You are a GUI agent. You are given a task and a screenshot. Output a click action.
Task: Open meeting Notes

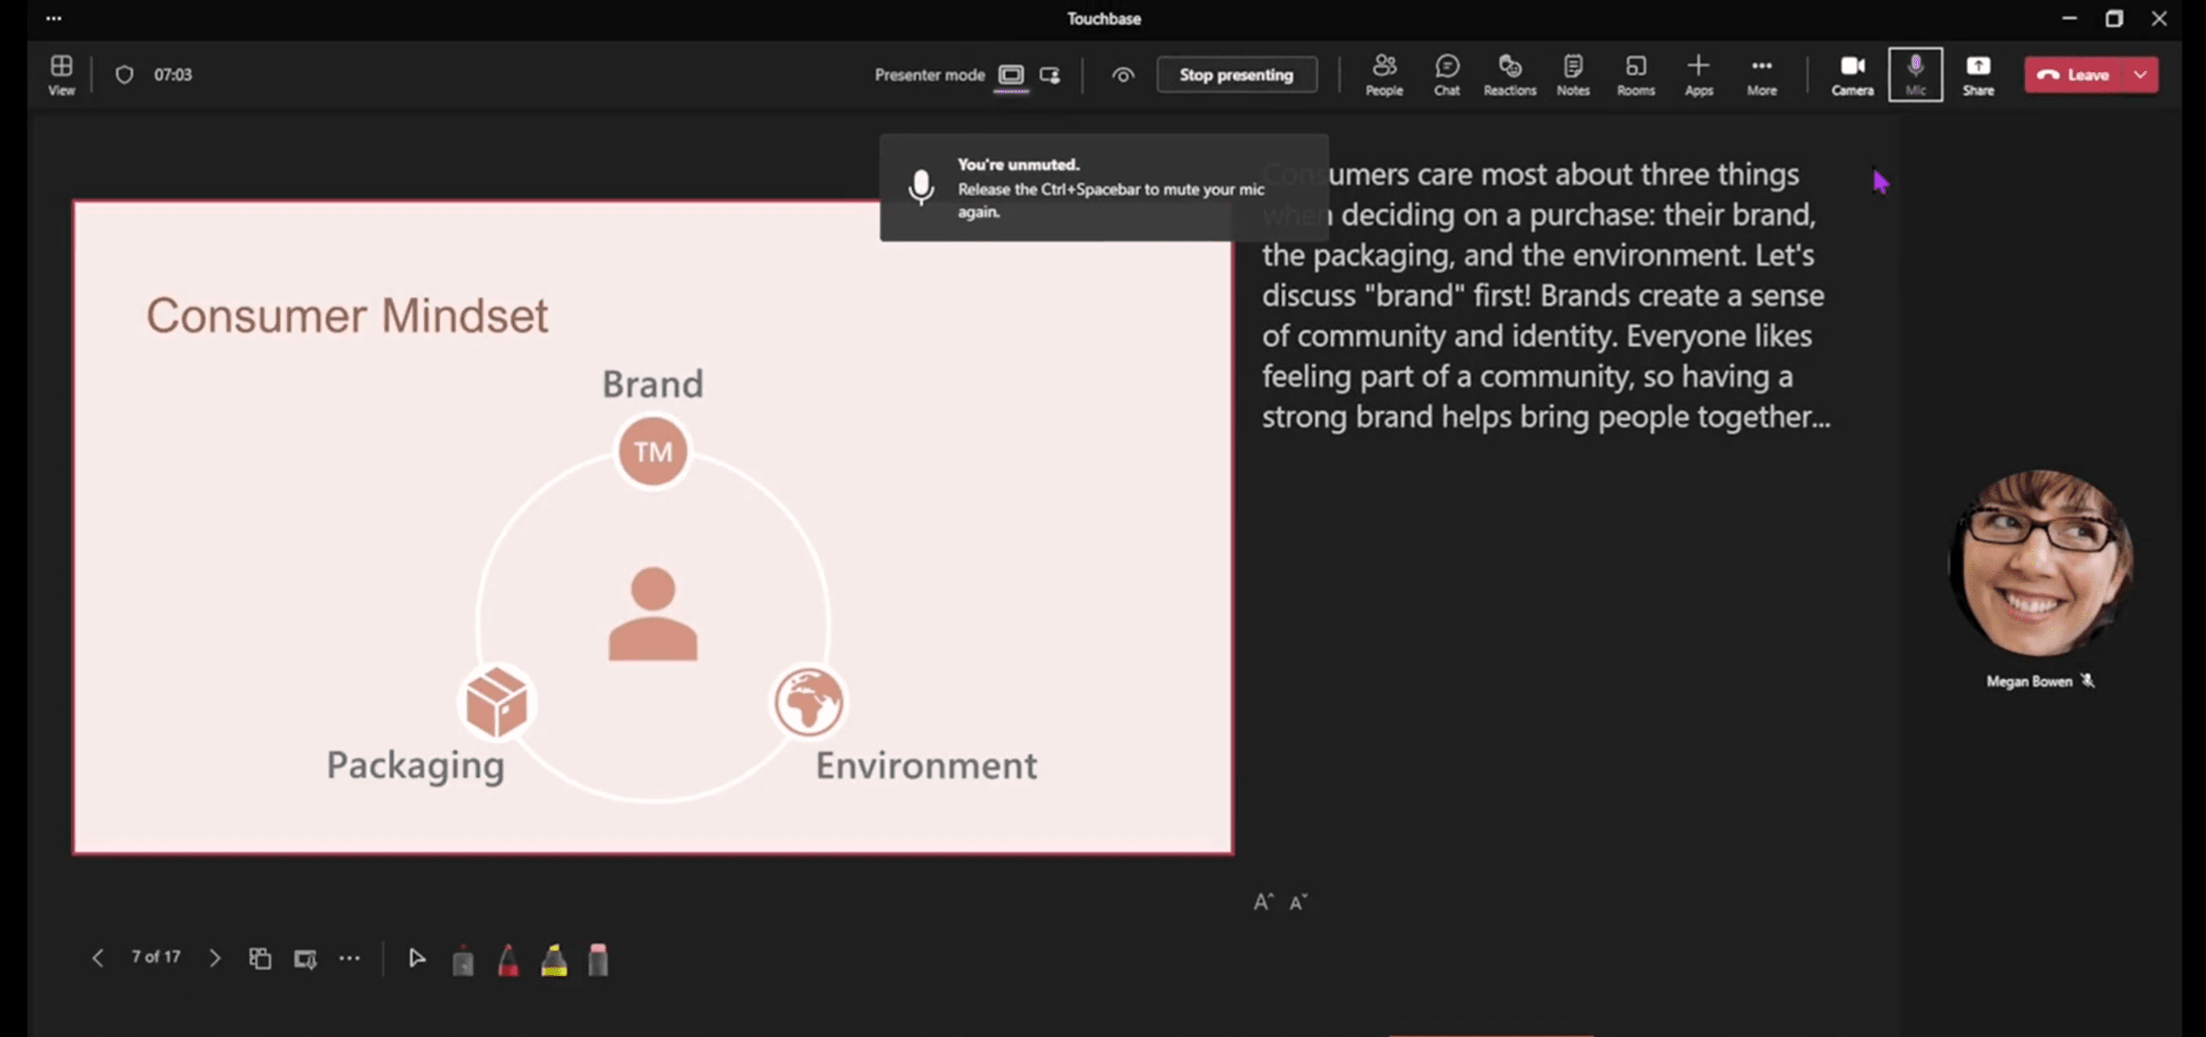[x=1572, y=75]
